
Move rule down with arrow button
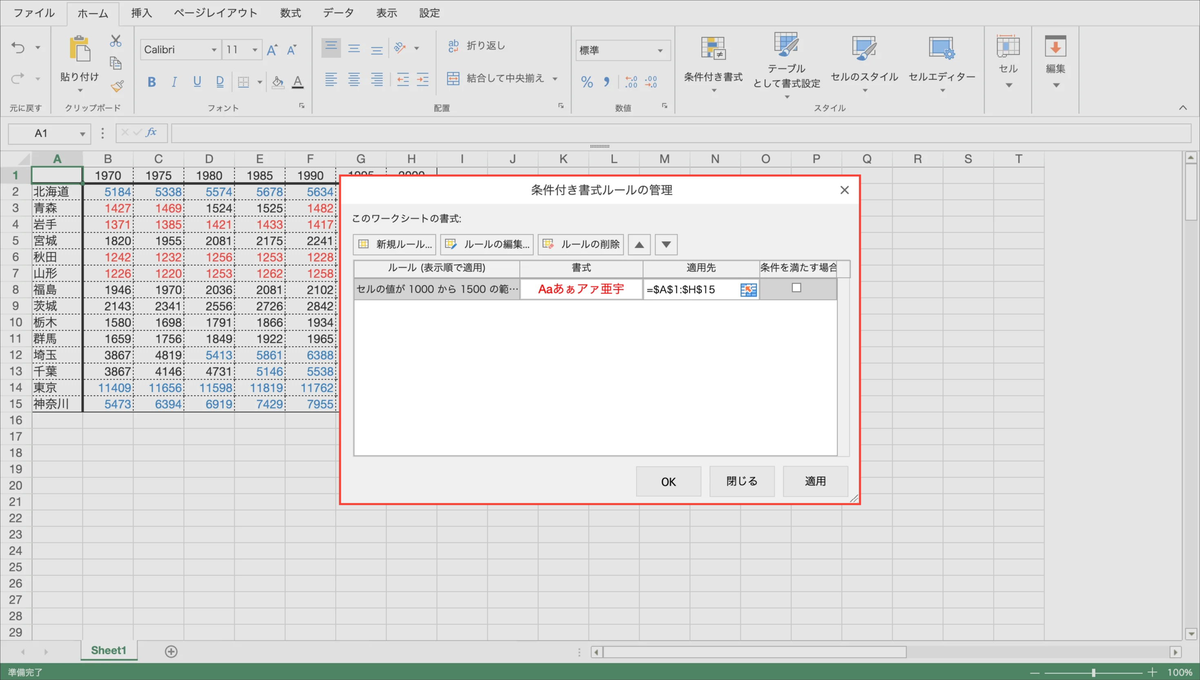pyautogui.click(x=666, y=245)
